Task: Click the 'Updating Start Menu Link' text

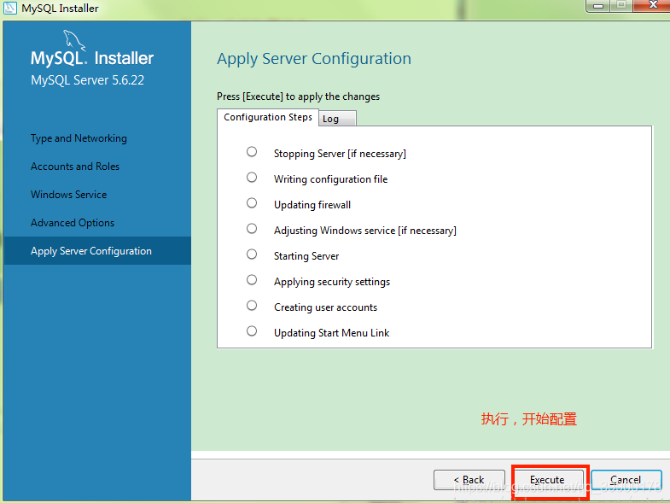Action: (331, 333)
